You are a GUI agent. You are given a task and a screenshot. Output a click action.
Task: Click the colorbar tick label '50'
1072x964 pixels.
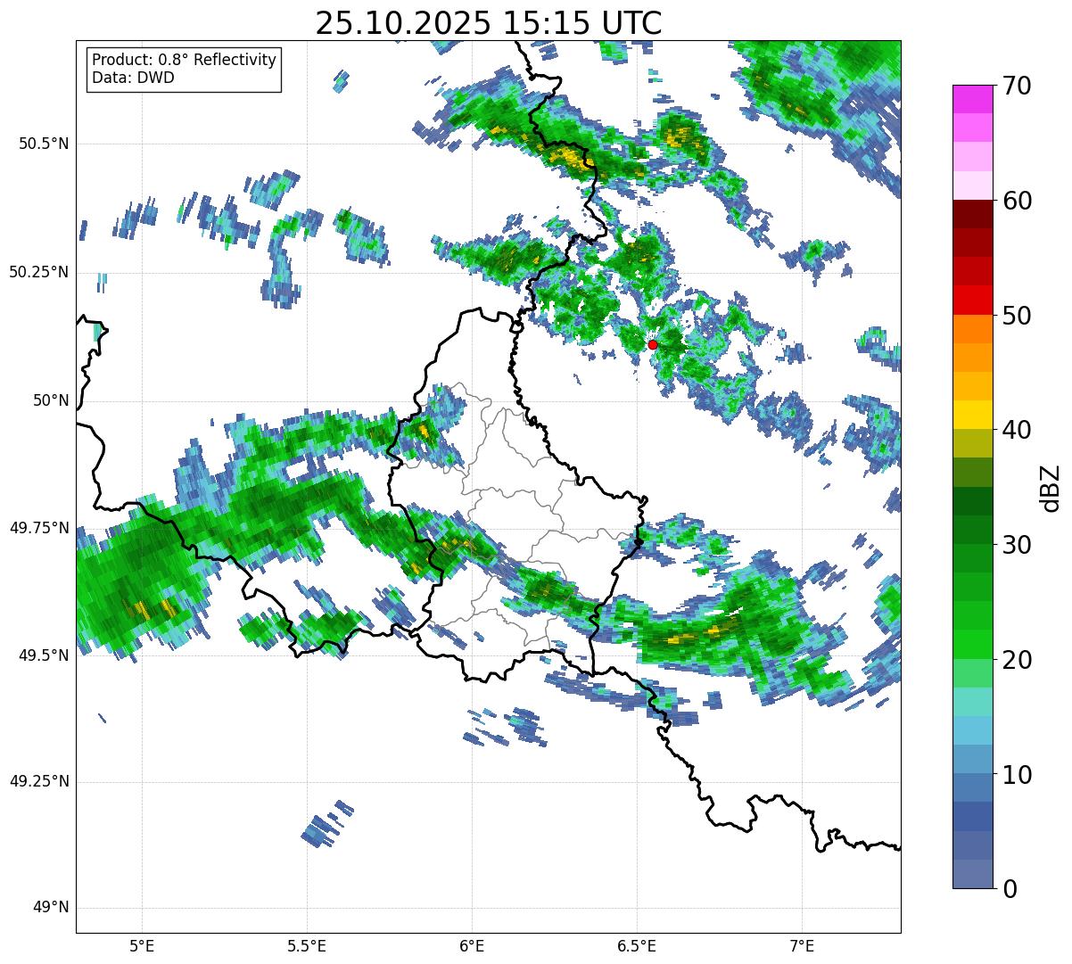pos(1017,316)
